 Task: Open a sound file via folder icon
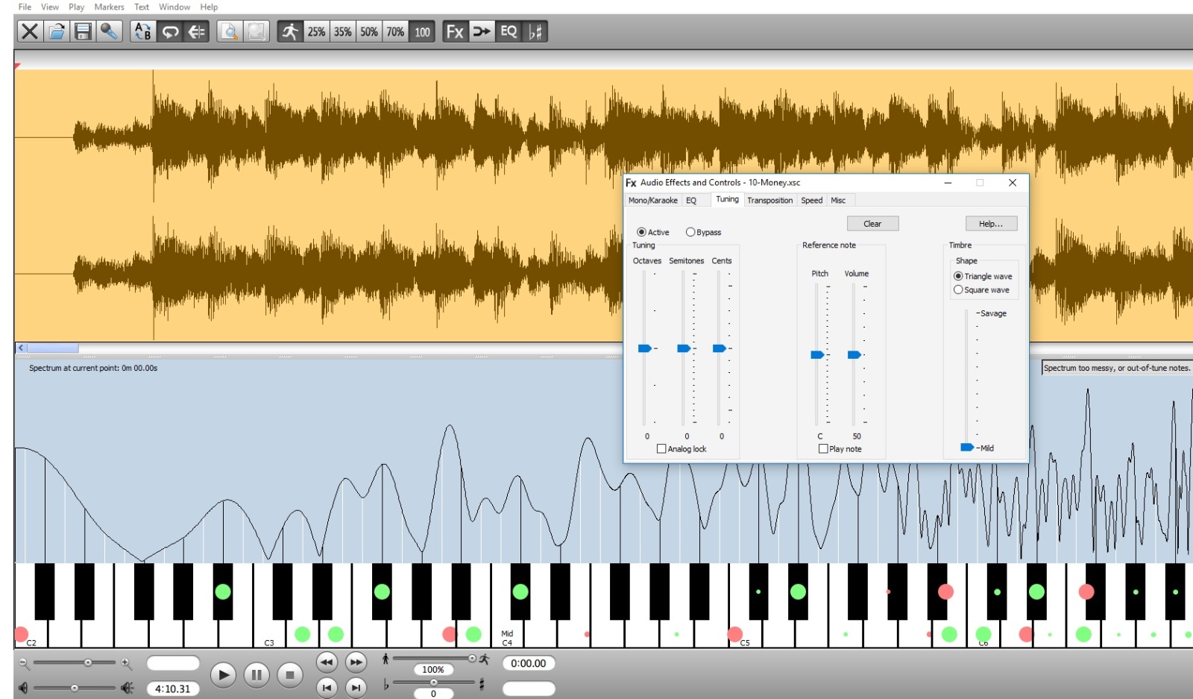point(57,31)
